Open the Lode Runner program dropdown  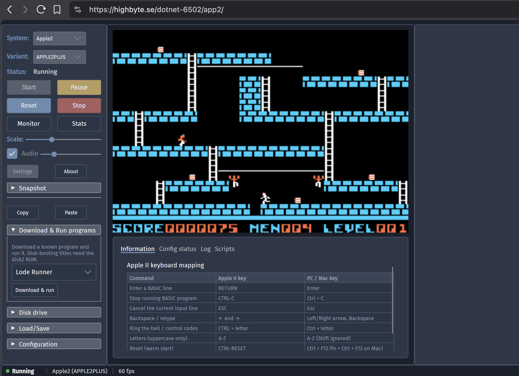(54, 272)
